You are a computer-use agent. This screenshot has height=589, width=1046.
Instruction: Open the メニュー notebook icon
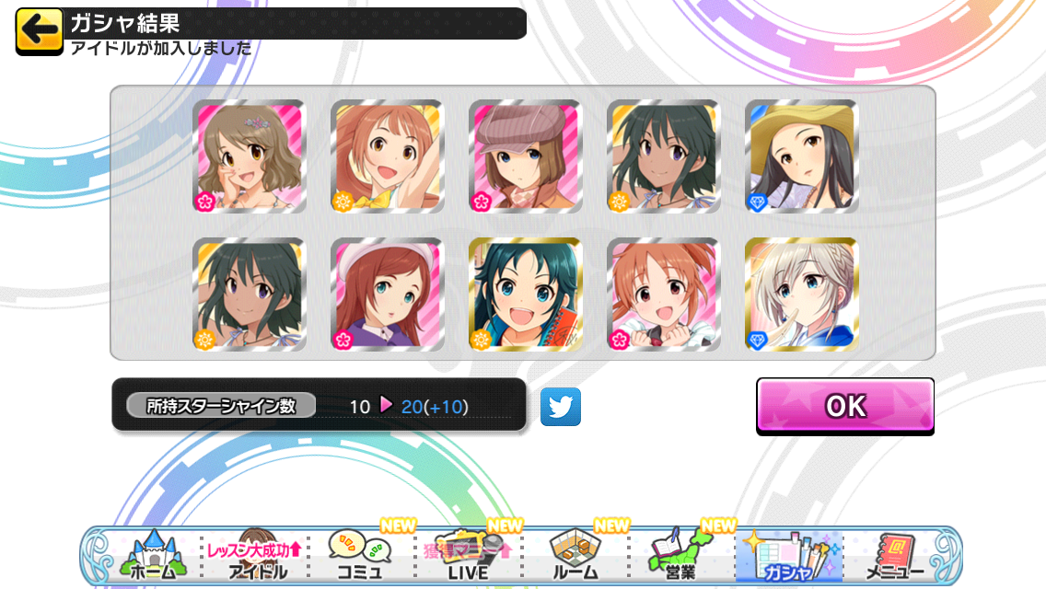point(895,556)
